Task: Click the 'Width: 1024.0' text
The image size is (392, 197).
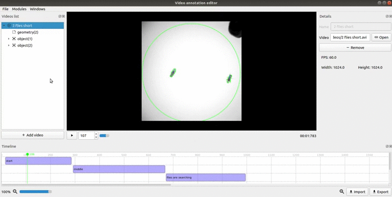Action: pos(333,67)
